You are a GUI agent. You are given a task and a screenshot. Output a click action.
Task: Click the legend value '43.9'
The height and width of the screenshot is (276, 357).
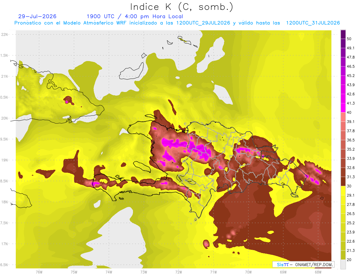point(351,85)
